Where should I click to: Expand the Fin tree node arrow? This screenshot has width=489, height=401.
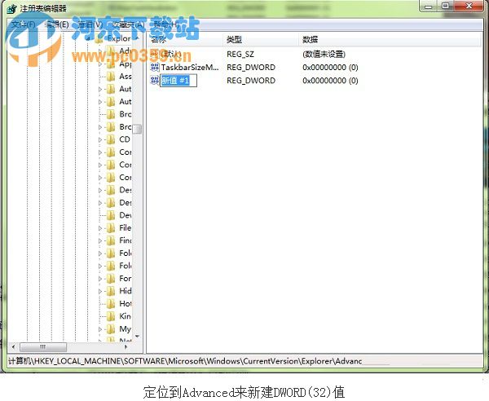[x=100, y=240]
